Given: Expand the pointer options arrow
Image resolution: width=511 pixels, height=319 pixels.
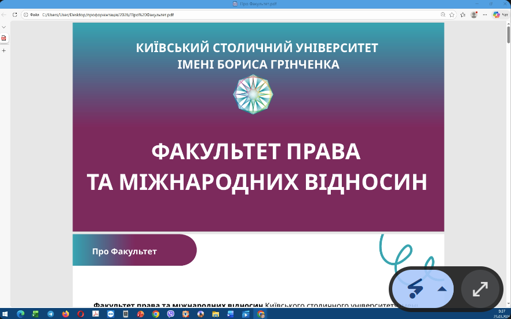Looking at the screenshot, I should 441,288.
